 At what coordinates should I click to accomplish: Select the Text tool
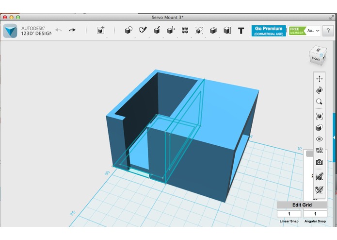point(241,31)
